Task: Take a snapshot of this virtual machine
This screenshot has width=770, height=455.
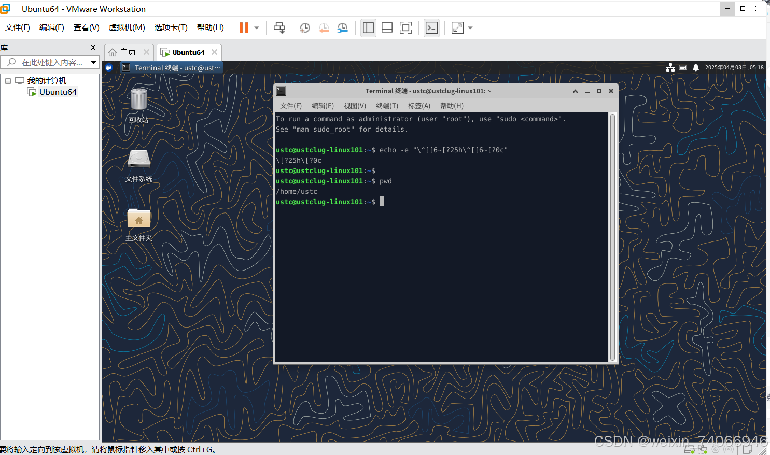Action: (305, 28)
